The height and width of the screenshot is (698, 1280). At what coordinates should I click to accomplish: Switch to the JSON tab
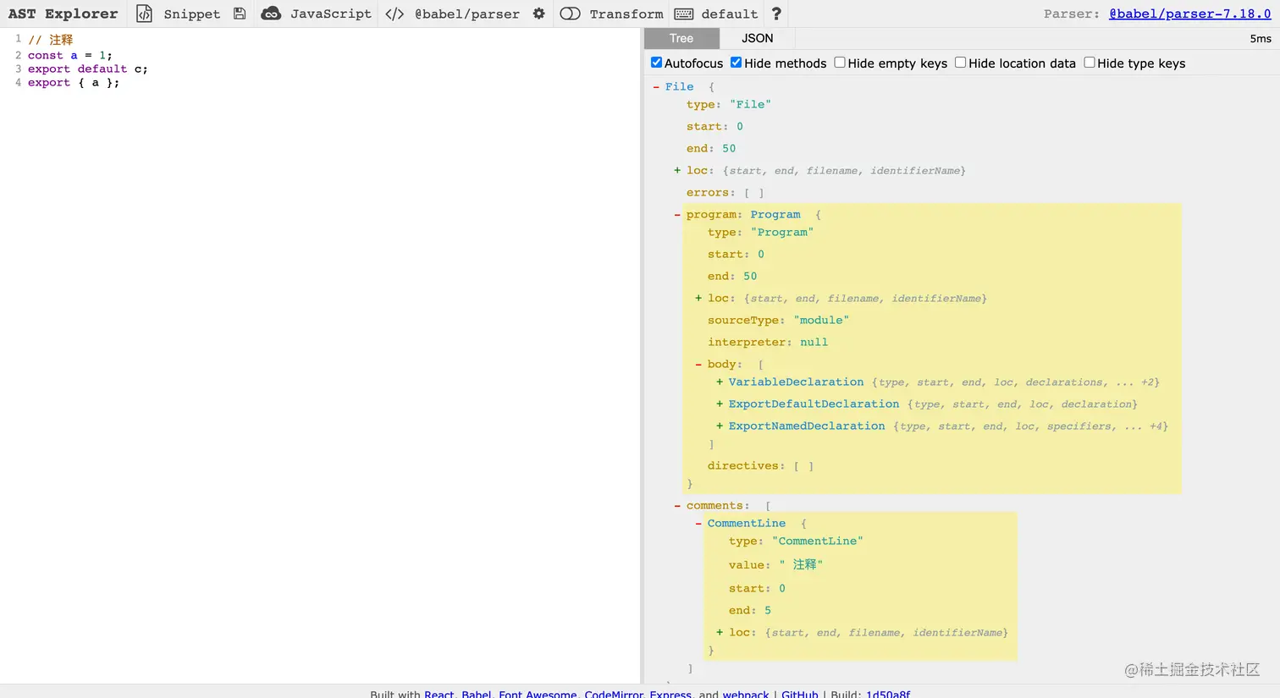[758, 38]
